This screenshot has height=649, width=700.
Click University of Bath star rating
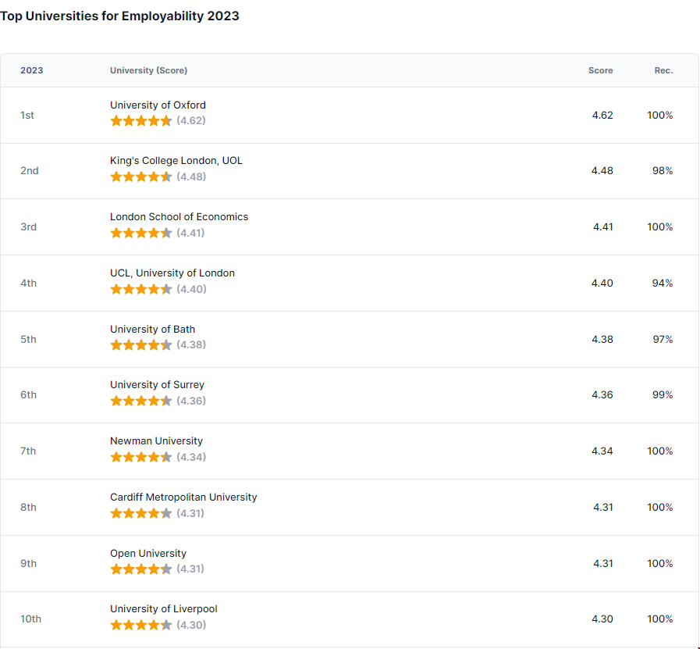(x=141, y=345)
